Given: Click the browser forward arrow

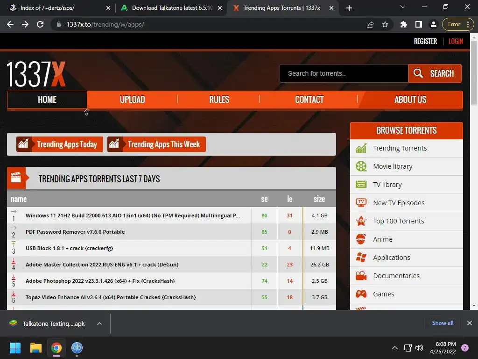Looking at the screenshot, I should point(25,24).
